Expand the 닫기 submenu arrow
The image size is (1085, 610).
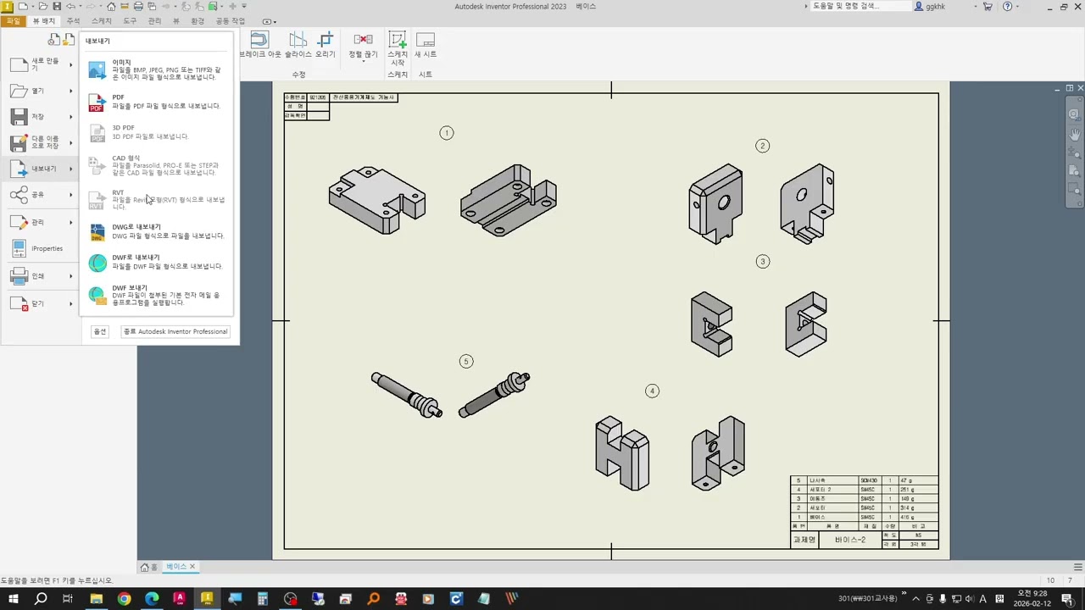coord(71,303)
